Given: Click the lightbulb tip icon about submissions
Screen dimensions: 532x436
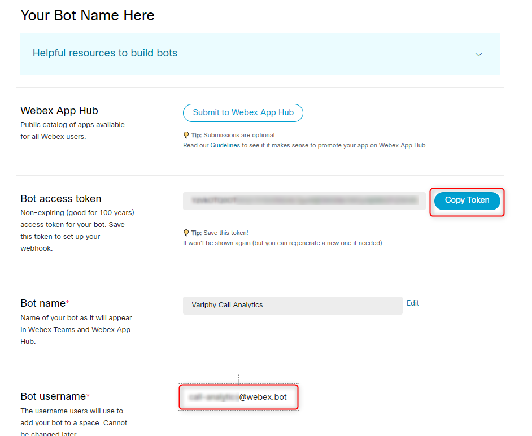Looking at the screenshot, I should coord(186,135).
